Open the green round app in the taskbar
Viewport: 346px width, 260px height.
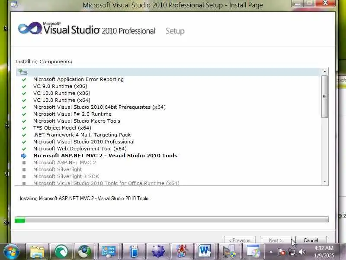61,251
